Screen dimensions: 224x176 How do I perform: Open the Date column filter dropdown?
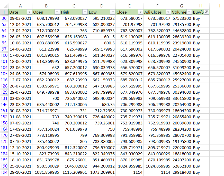point(29,12)
